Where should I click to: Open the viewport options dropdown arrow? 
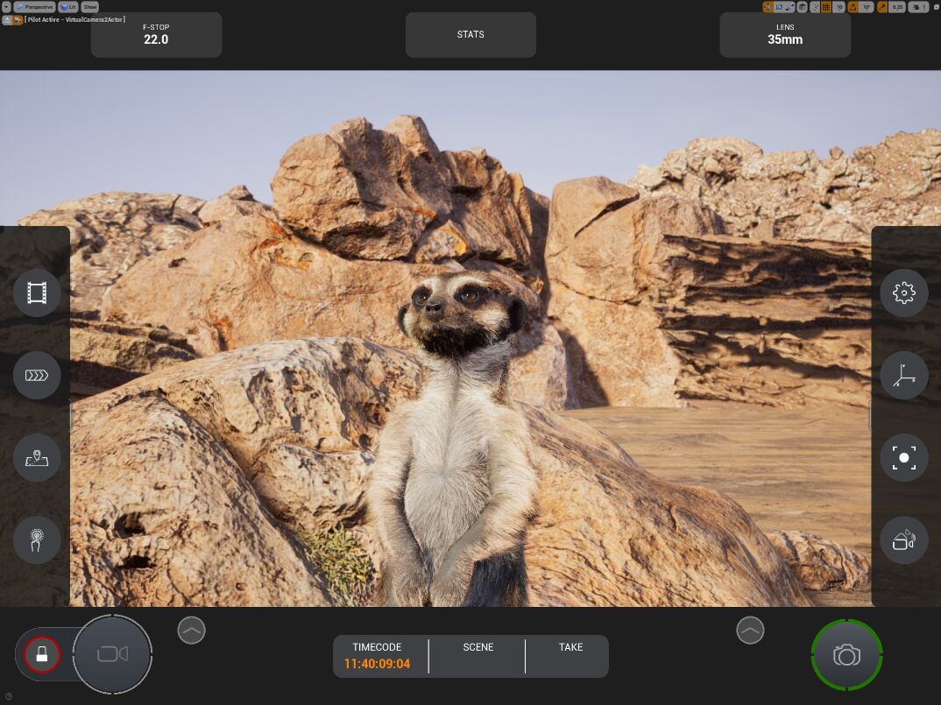point(6,7)
